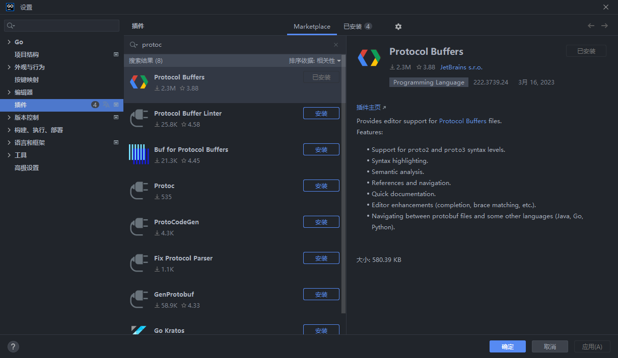Click the external link arrow by 插件主页

[x=385, y=107]
